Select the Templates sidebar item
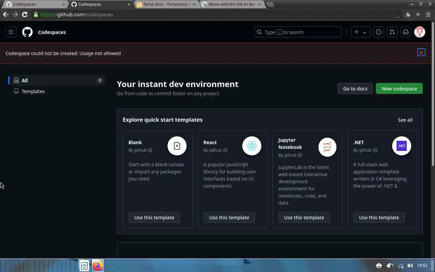 [x=57, y=91]
